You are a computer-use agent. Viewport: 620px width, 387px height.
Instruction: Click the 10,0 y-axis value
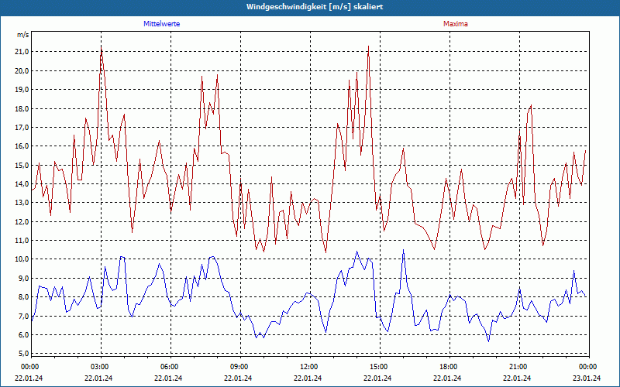pos(22,259)
